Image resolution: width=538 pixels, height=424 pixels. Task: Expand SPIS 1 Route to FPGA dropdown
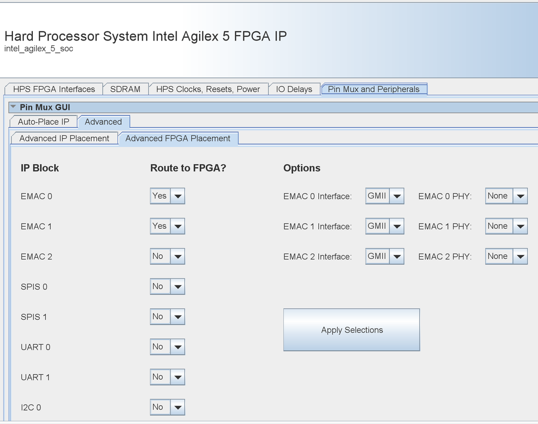click(167, 317)
